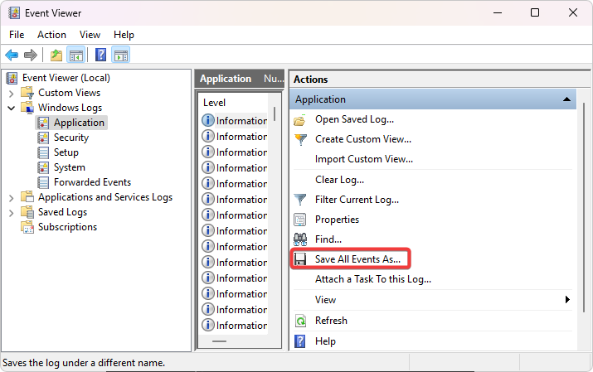Screen dimensions: 593x372
Task: Toggle the Show/Hide Action Pane toolbar icon
Action: [121, 56]
